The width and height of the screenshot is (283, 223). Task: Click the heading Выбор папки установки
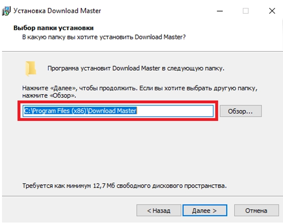coord(53,28)
